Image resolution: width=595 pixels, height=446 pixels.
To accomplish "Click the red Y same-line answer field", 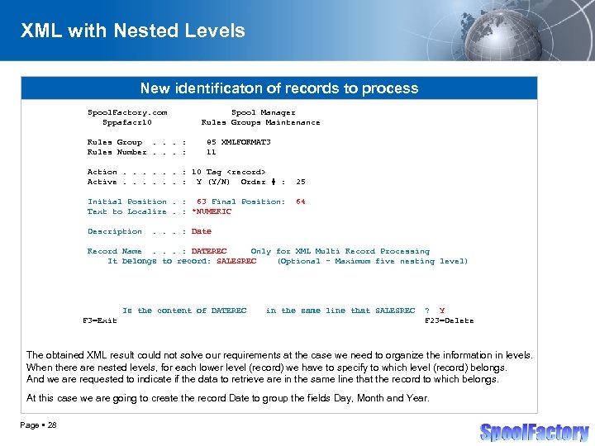I will coord(441,311).
